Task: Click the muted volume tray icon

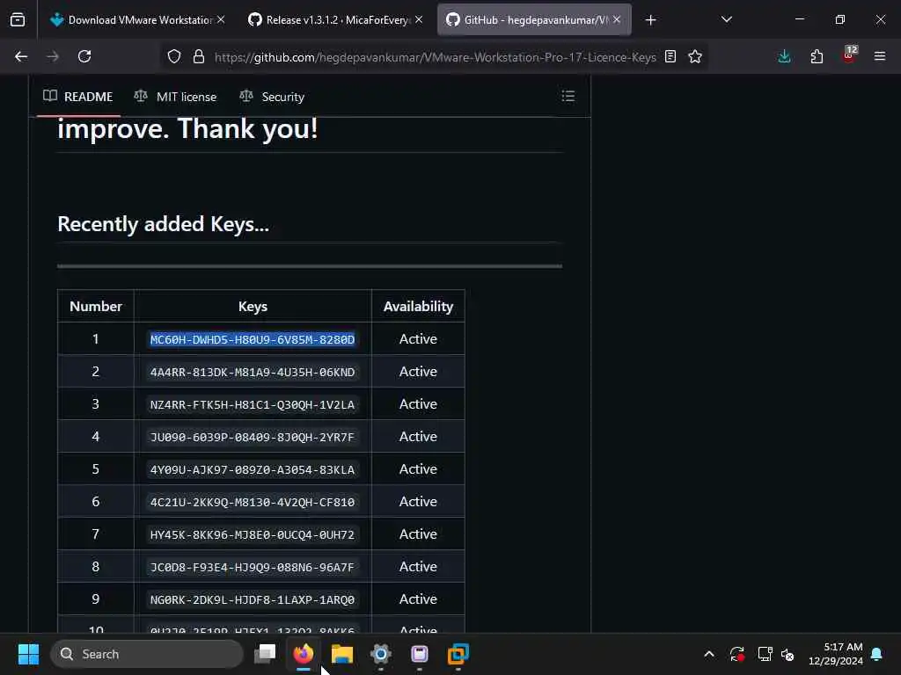Action: pos(787,654)
